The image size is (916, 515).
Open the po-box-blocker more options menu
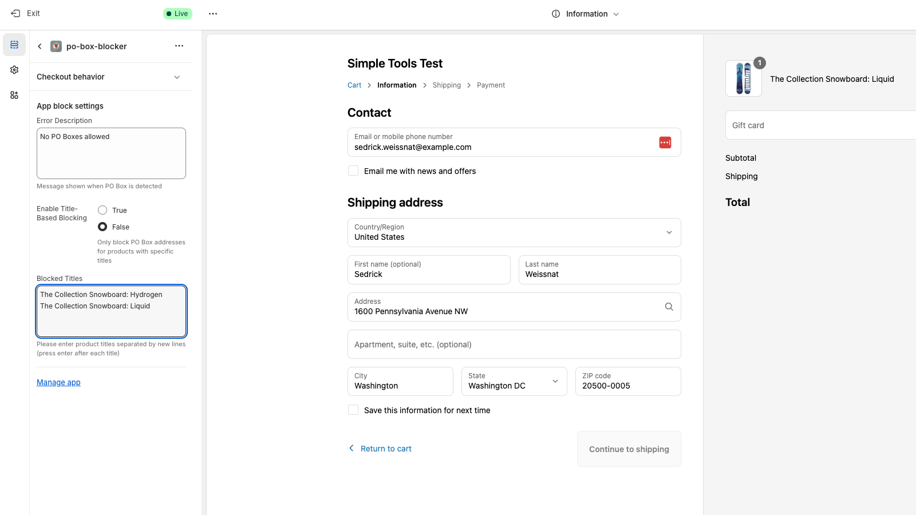tap(179, 46)
